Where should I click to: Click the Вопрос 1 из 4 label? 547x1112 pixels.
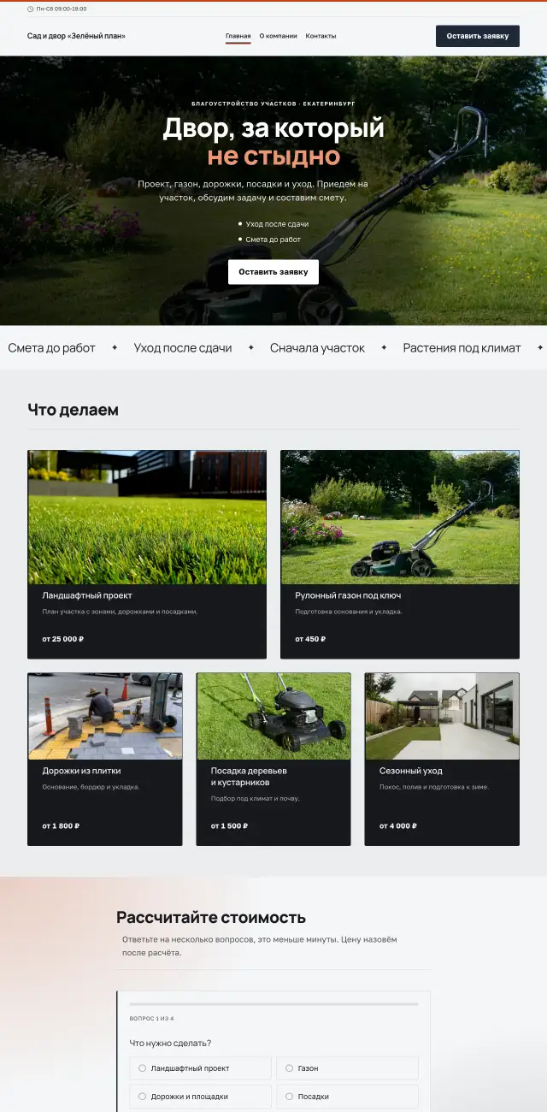coord(151,1019)
